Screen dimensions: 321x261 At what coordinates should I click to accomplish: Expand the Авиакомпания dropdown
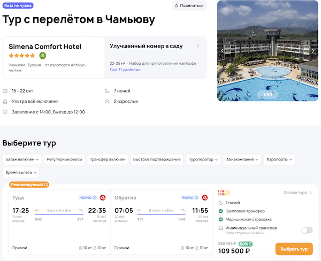tap(242, 159)
